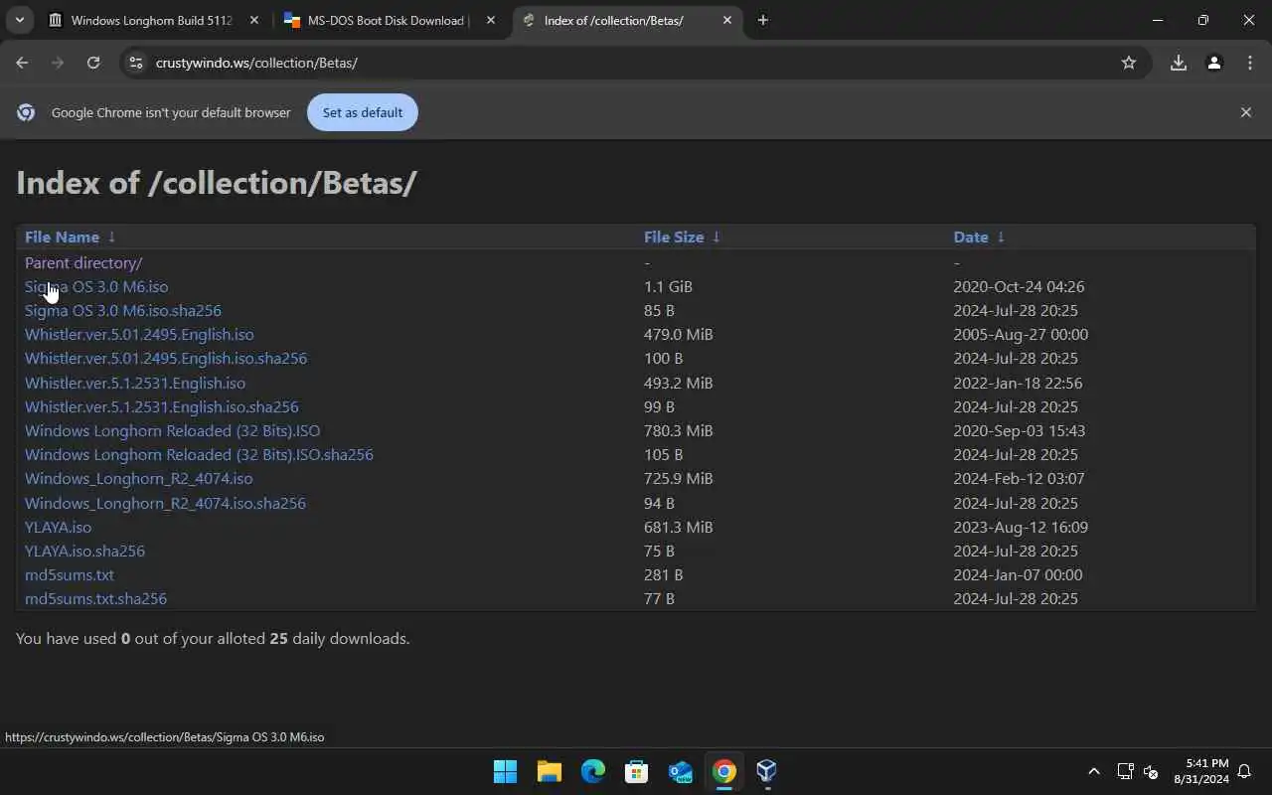The image size is (1272, 795).
Task: Reload the current page
Action: click(x=93, y=63)
